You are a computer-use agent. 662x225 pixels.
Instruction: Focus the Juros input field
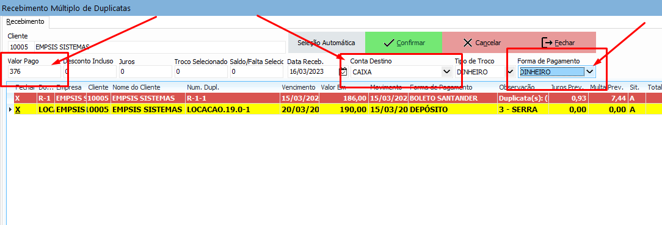(145, 71)
